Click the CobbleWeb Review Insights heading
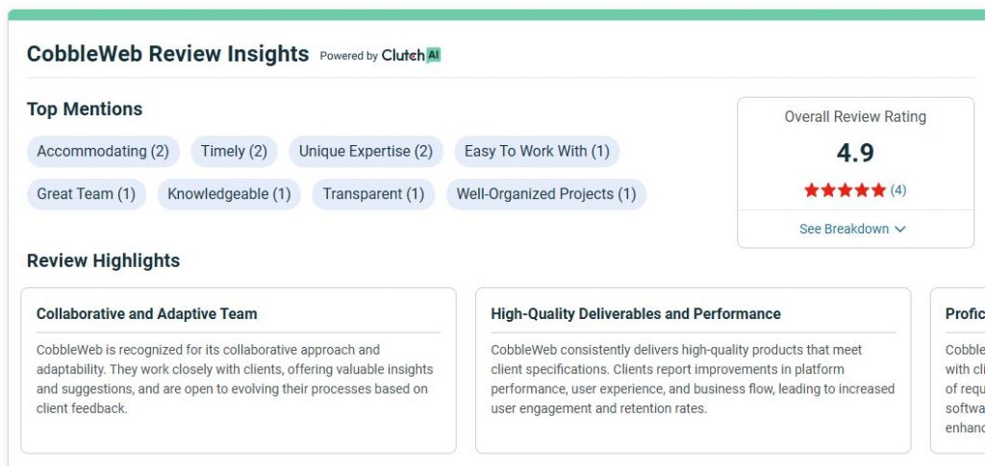 [x=167, y=54]
